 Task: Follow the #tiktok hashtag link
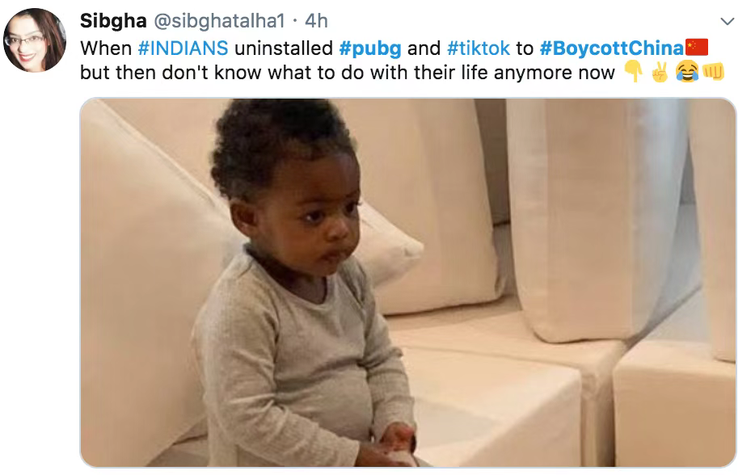point(478,48)
